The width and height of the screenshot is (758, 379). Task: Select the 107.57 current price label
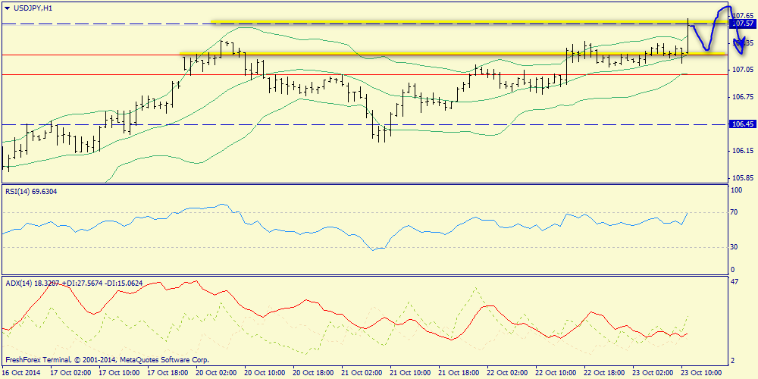pyautogui.click(x=744, y=23)
